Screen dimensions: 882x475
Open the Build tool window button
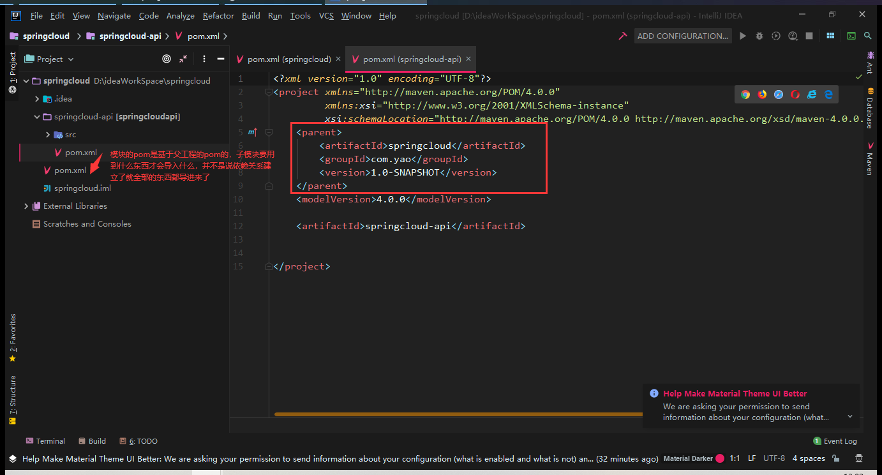pyautogui.click(x=93, y=441)
